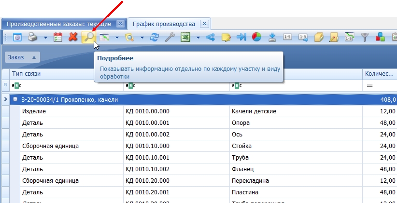397x203 pixels.
Task: Click the green chart with 1-9 icon
Action: coord(349,38)
